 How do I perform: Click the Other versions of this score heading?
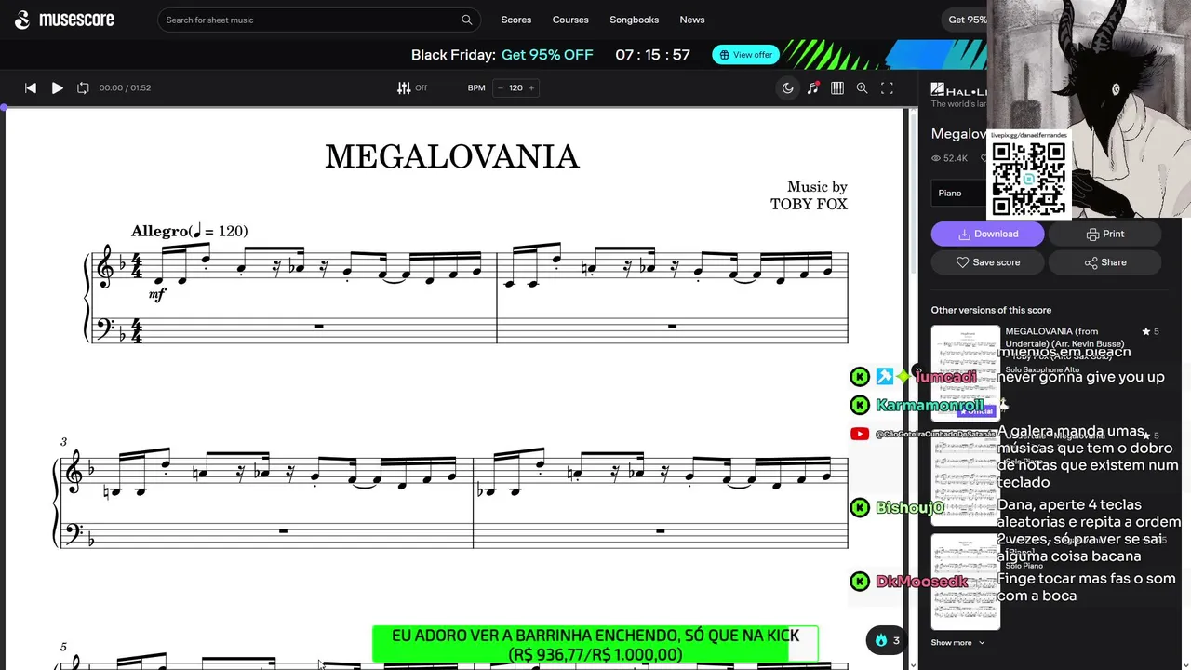[x=991, y=310]
